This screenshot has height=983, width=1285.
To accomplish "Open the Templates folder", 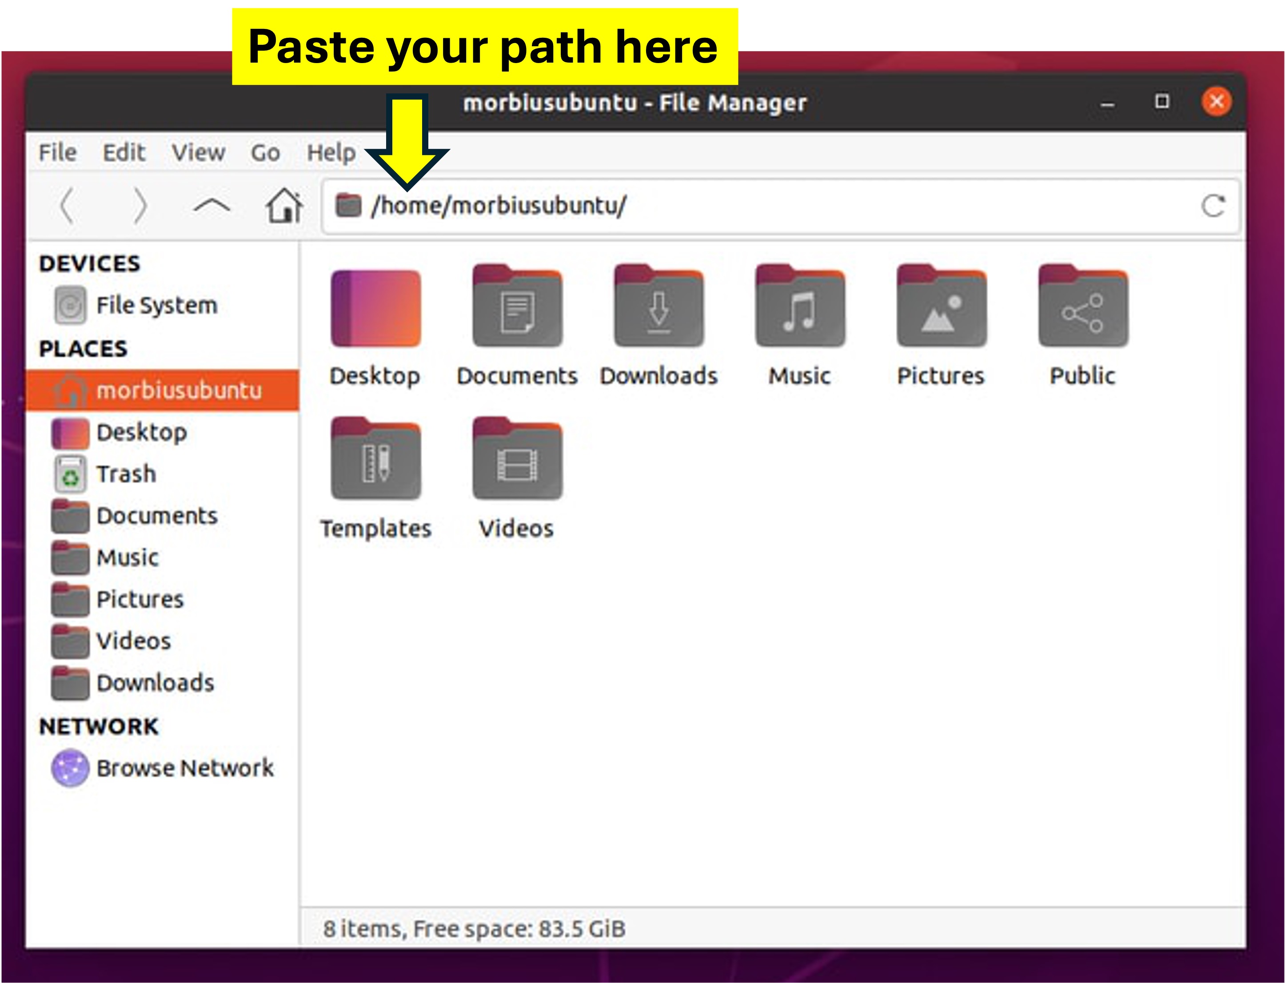I will point(375,480).
